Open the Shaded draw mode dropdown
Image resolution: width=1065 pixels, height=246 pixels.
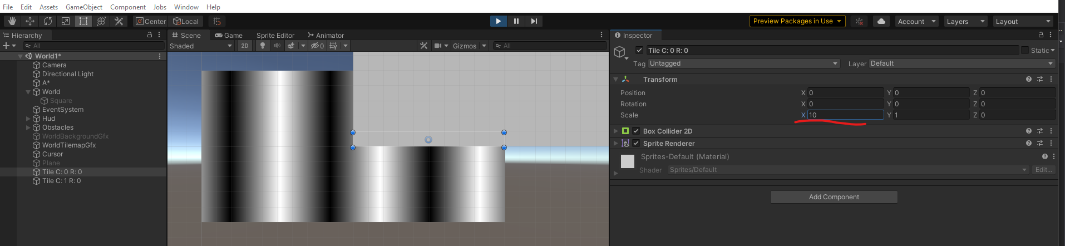click(201, 46)
